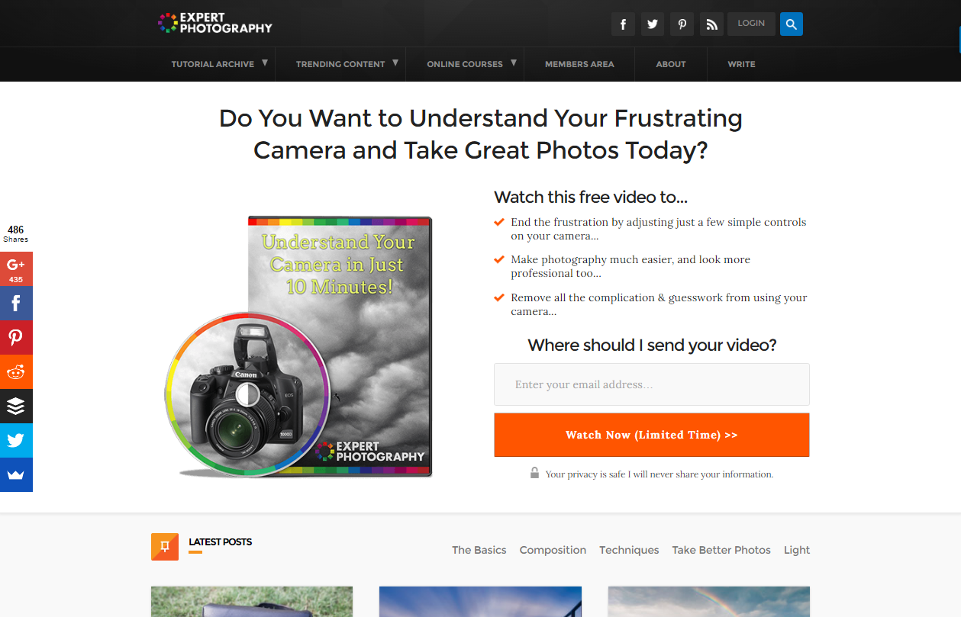Filter latest posts by Light
Screen dimensions: 961x617
tap(797, 550)
